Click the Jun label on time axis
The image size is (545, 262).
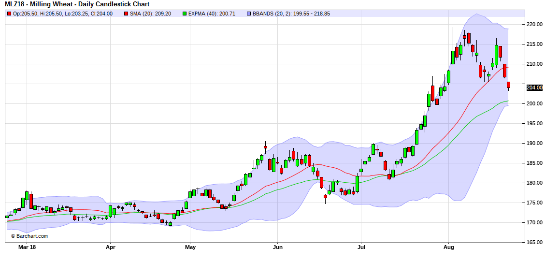[x=278, y=247]
